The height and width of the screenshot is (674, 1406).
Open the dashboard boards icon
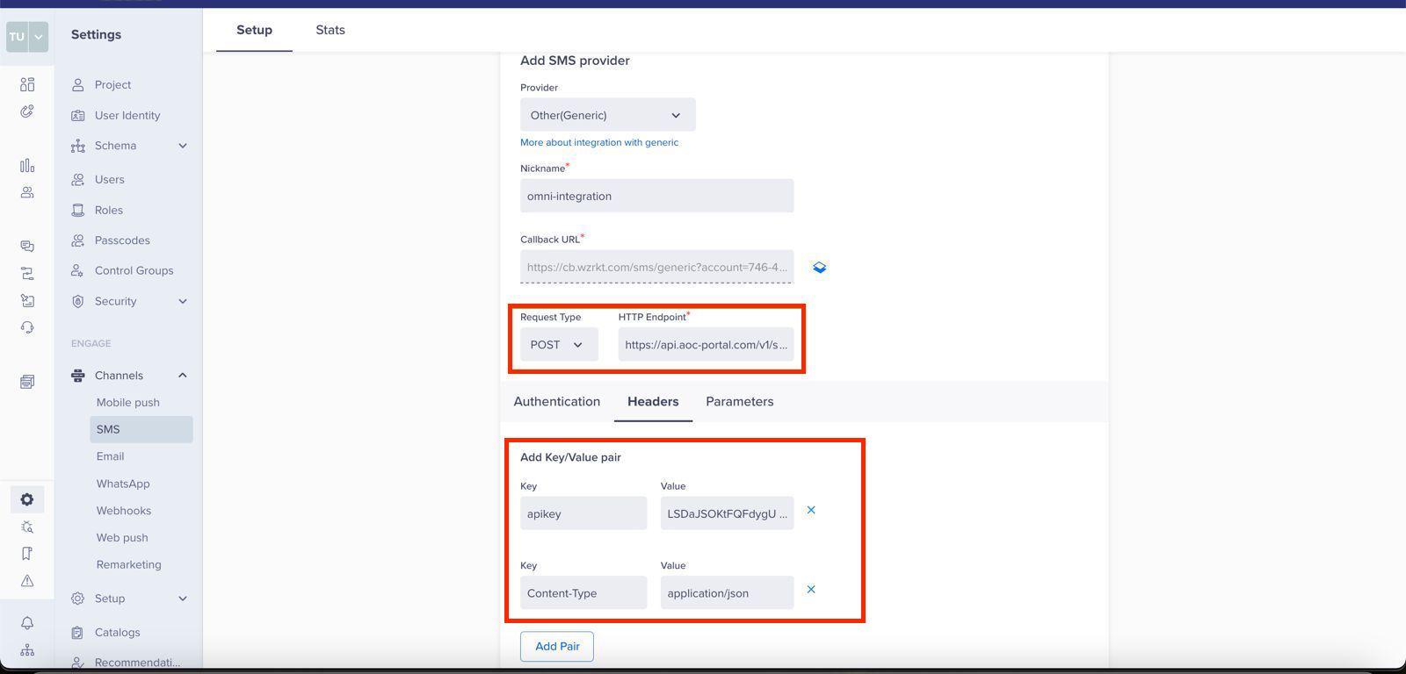pos(27,84)
